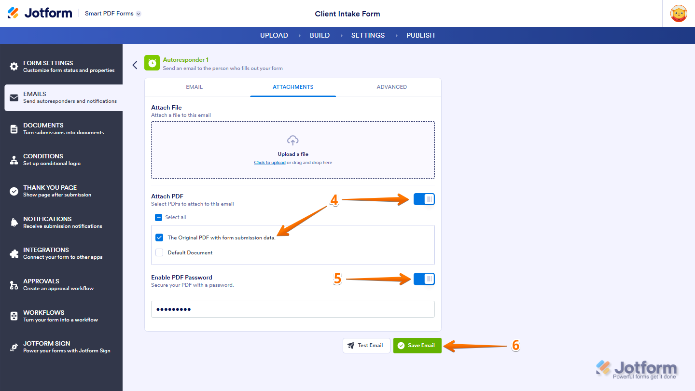Viewport: 695px width, 391px height.
Task: Select the Attachments tab
Action: click(293, 87)
